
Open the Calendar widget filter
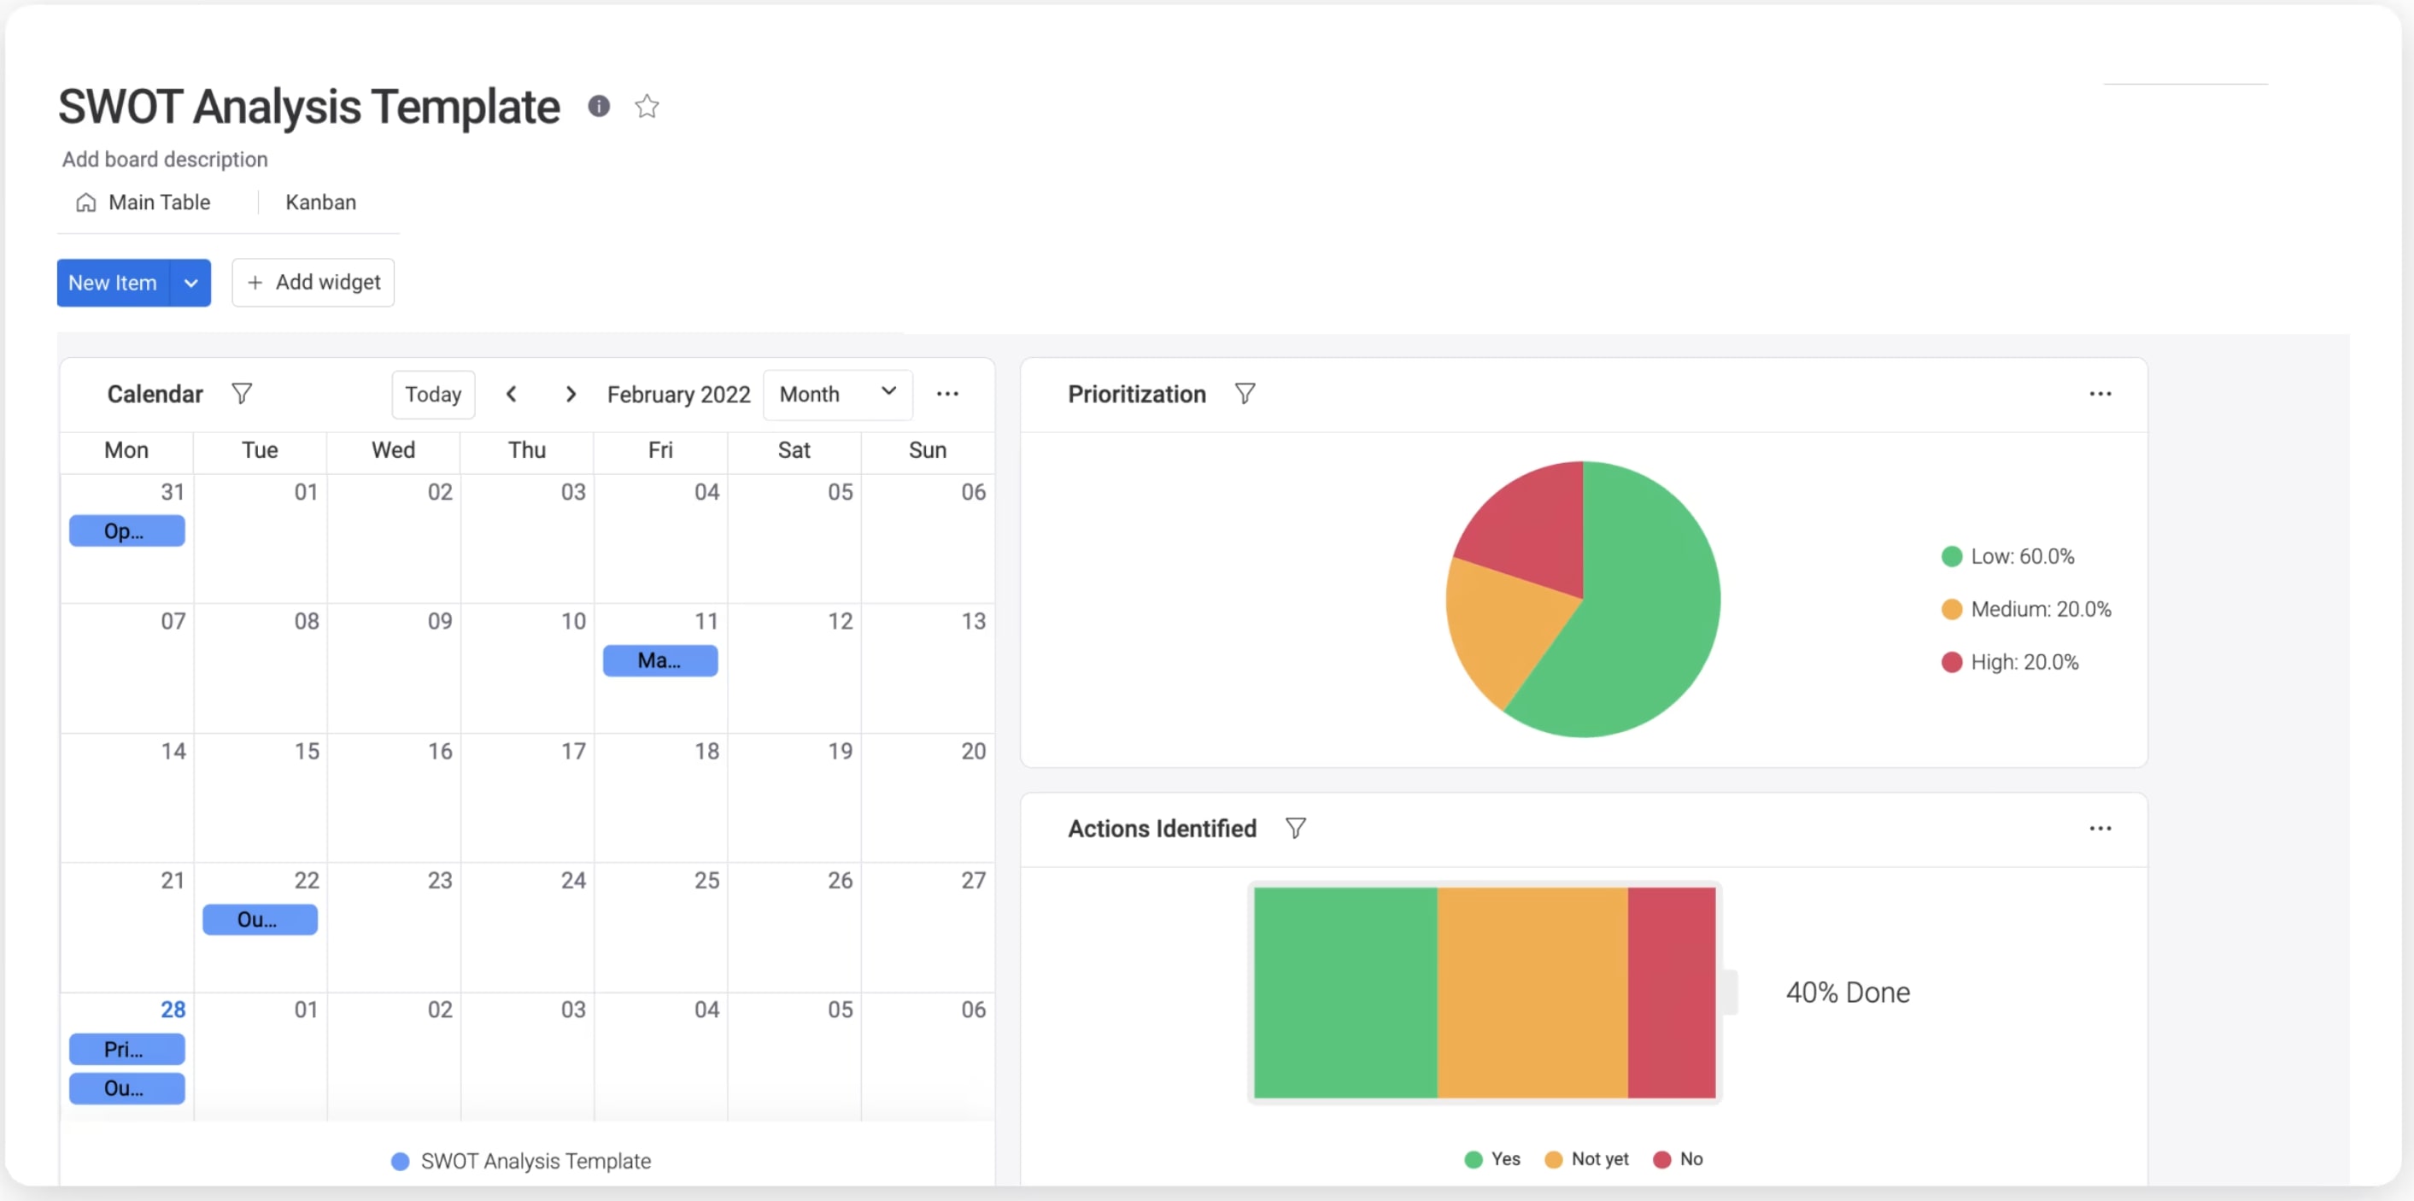click(x=242, y=394)
